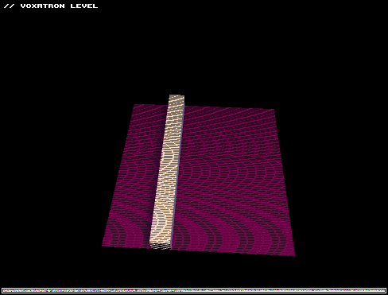Click the near-right front corner of the purple floor
388x295 pixels.
(293, 254)
